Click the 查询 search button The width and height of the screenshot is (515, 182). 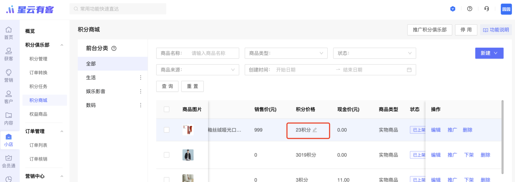(x=167, y=86)
